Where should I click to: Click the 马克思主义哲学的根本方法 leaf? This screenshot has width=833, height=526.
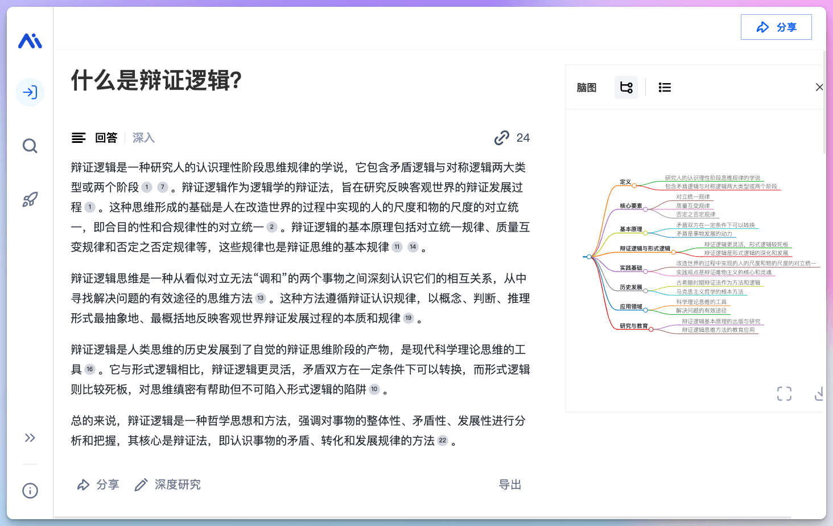pos(710,292)
